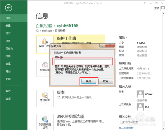This screenshot has height=130, width=165.
Task: Click the password input field
Action: click(x=83, y=62)
